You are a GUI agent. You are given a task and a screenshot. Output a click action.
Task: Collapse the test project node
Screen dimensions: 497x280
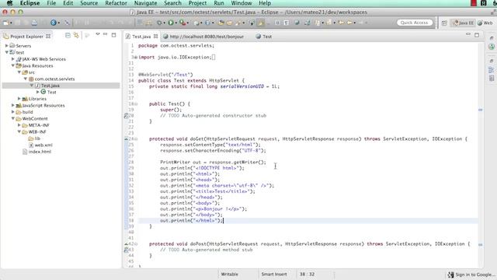(7, 52)
